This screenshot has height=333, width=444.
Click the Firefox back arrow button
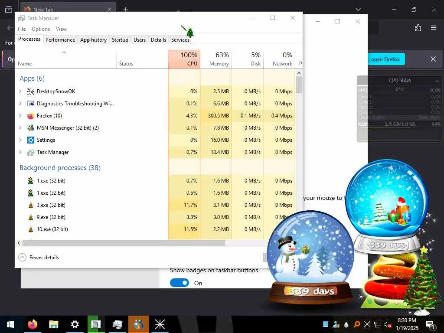[10, 28]
